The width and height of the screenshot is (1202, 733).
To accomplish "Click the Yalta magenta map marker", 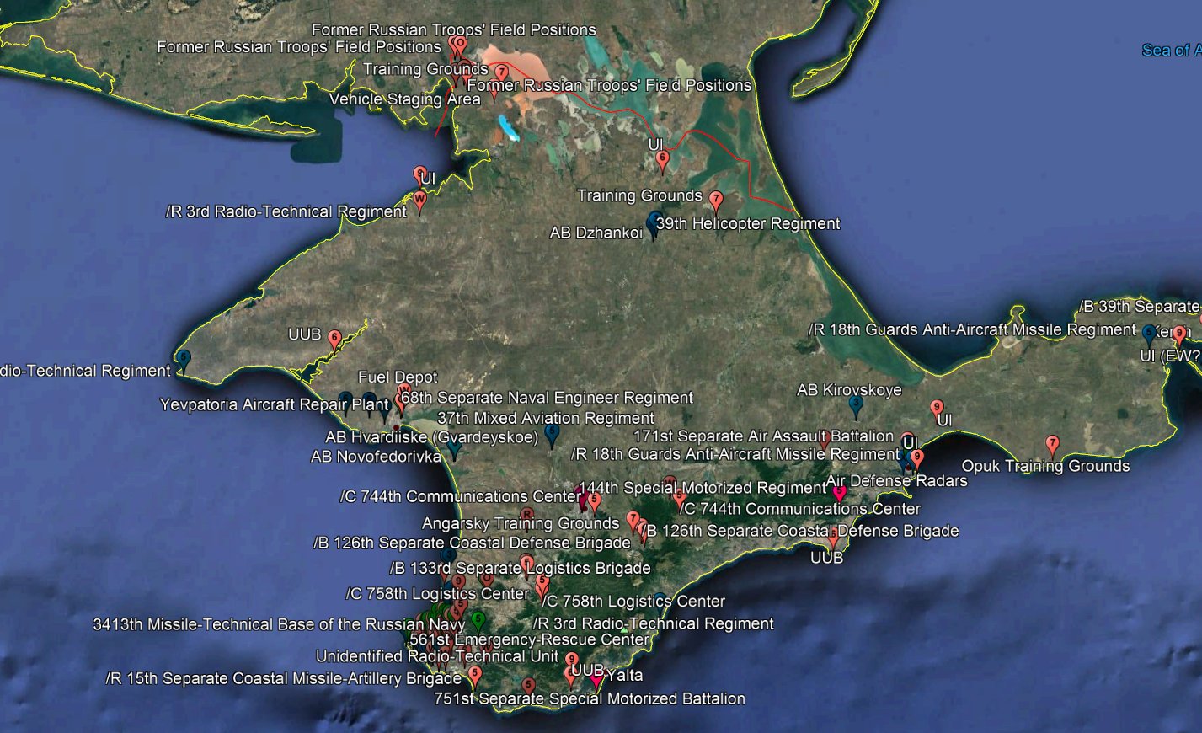I will click(596, 679).
